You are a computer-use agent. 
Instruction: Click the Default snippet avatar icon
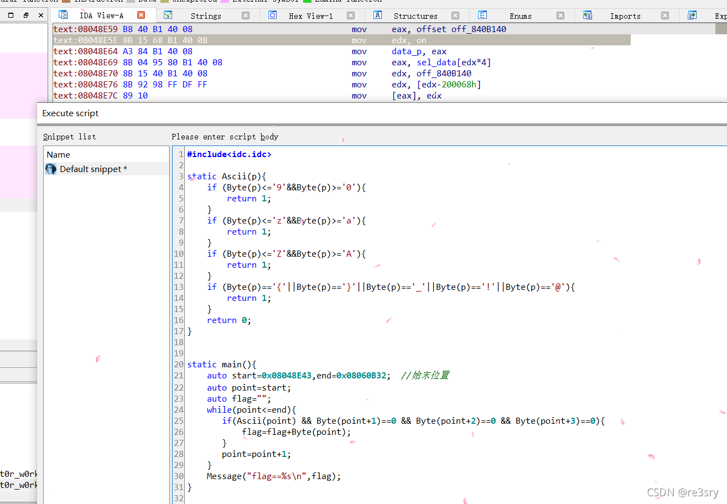click(50, 169)
